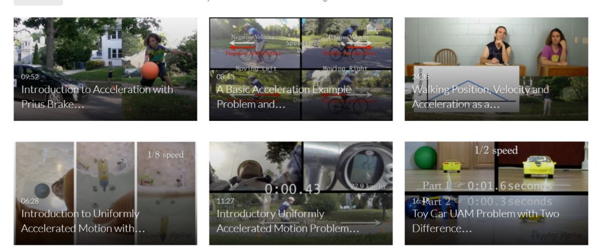Open the Toy Car UAM Problem thumbnail
Image resolution: width=601 pixels, height=251 pixels.
point(496,193)
